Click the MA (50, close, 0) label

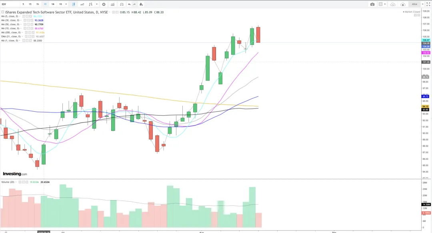10,24
